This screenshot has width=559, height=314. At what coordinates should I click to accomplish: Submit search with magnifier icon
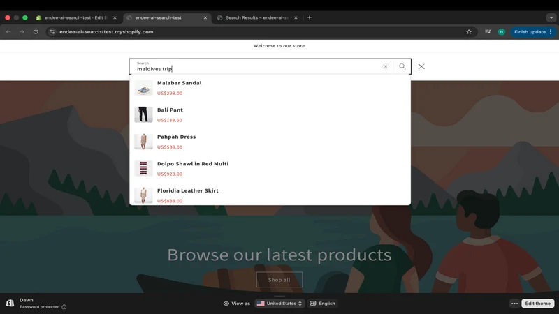[402, 66]
